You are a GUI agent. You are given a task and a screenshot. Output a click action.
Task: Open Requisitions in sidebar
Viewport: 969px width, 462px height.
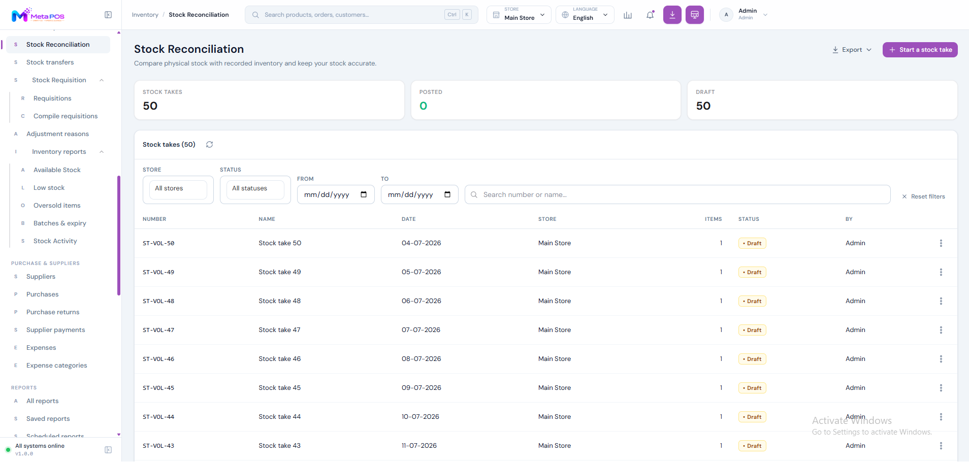tap(52, 98)
